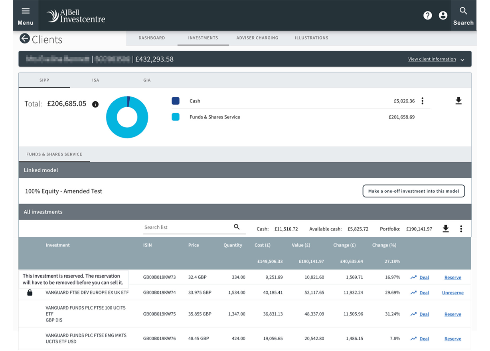
Task: Open the Adviser Charging tab
Action: [x=257, y=38]
